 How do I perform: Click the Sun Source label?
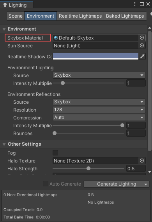[20, 46]
